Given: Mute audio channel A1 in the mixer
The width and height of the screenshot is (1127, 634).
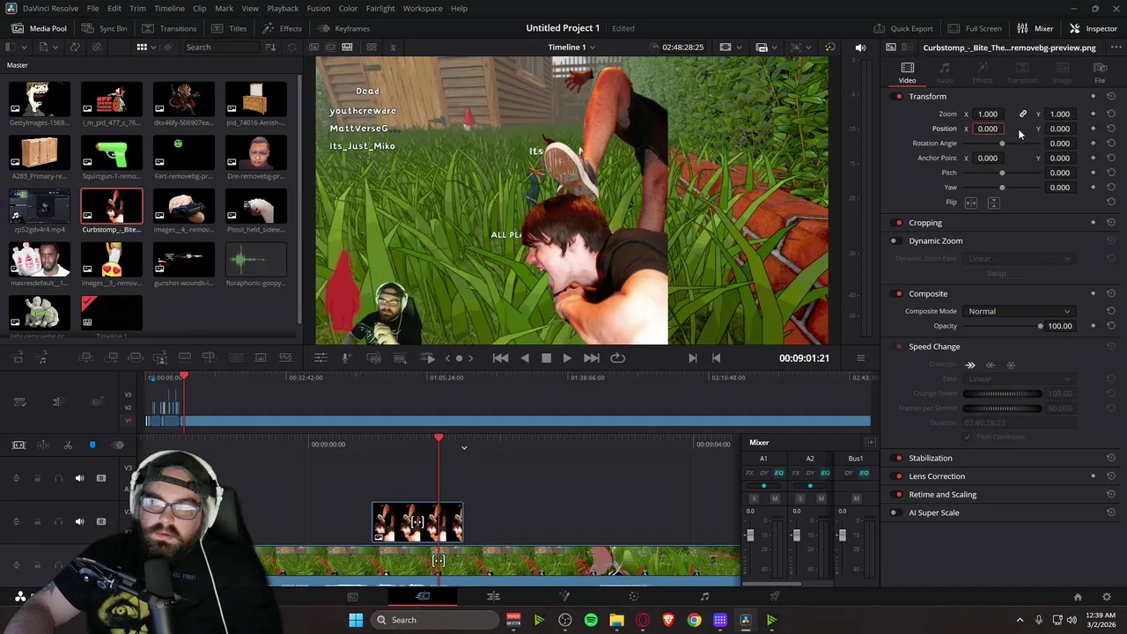Looking at the screenshot, I should 775,498.
